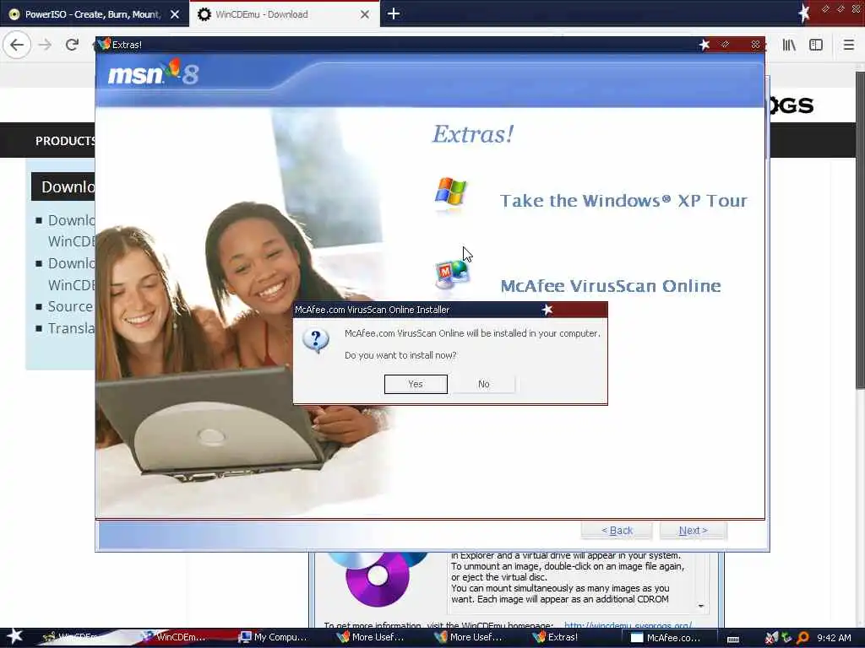Click the wincdemu.sysprogs.org homepage link

[x=628, y=625]
